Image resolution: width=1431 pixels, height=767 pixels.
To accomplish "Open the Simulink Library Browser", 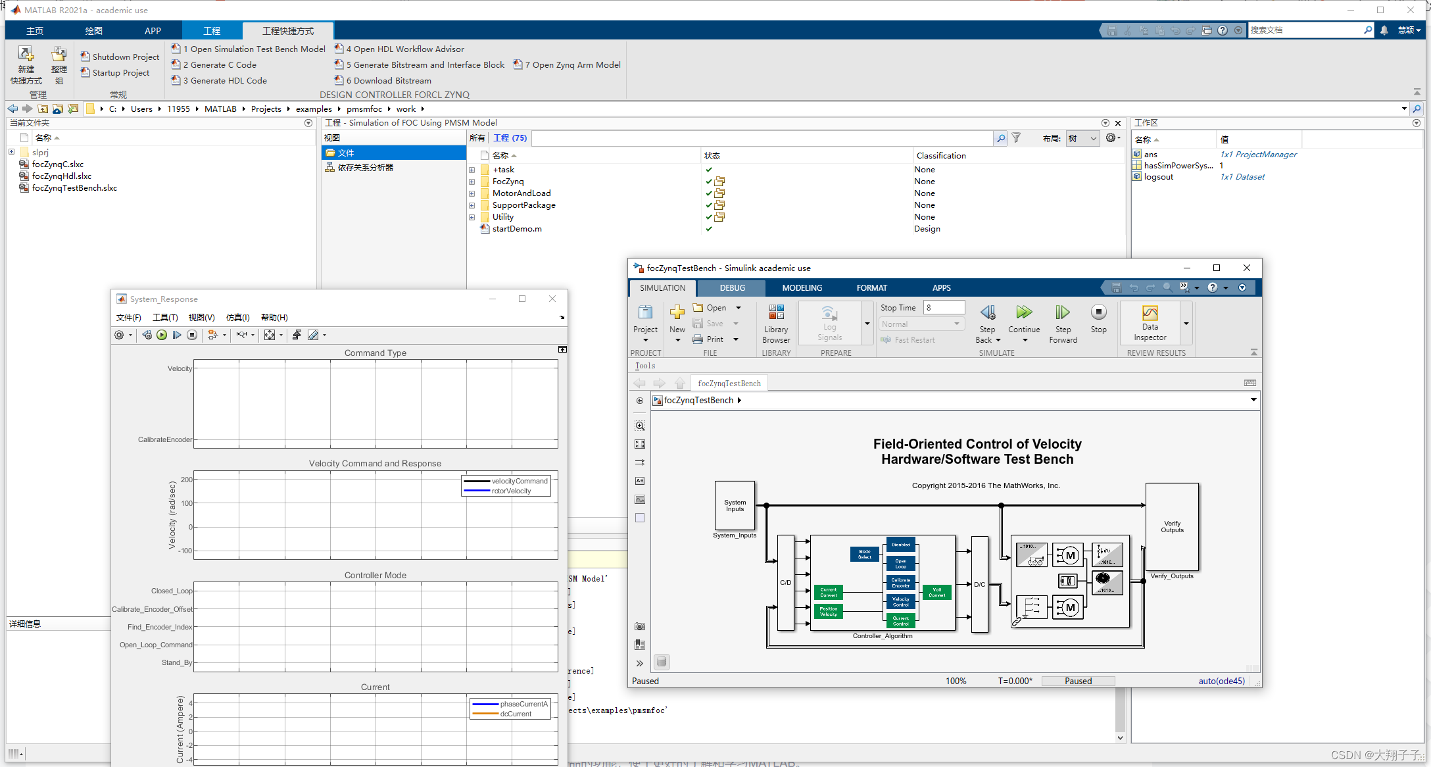I will point(776,322).
